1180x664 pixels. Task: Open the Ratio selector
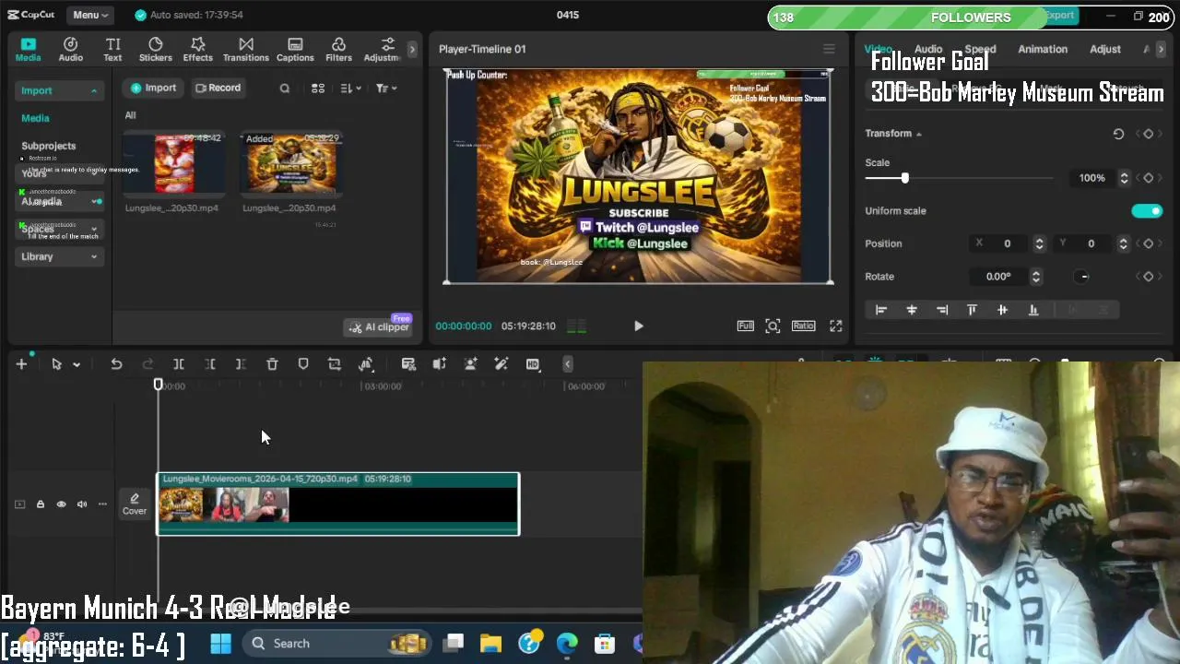[803, 326]
